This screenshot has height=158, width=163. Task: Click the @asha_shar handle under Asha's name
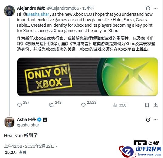point(28,125)
